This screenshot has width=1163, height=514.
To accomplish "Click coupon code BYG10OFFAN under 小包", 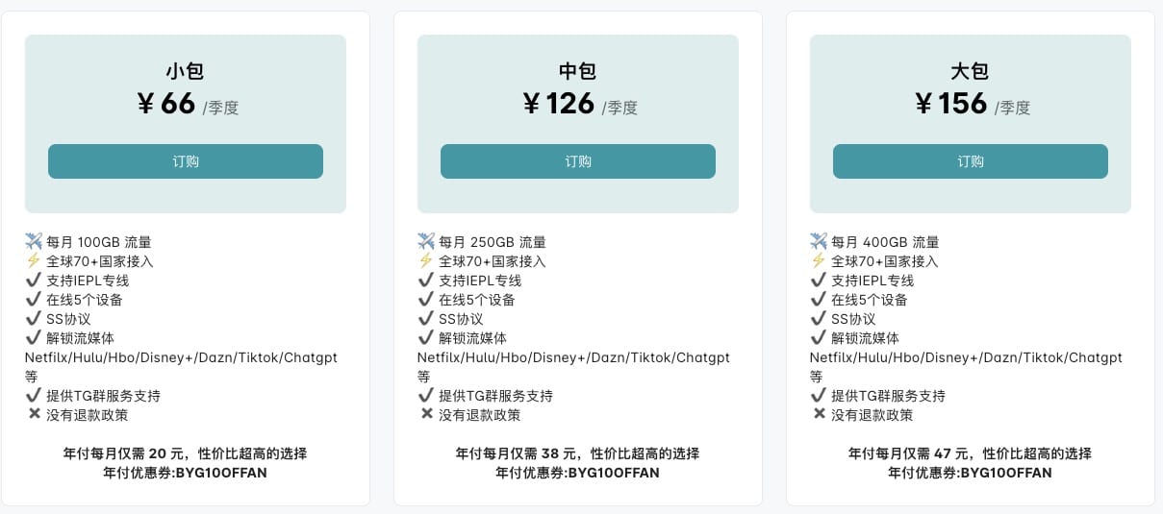I will [225, 473].
